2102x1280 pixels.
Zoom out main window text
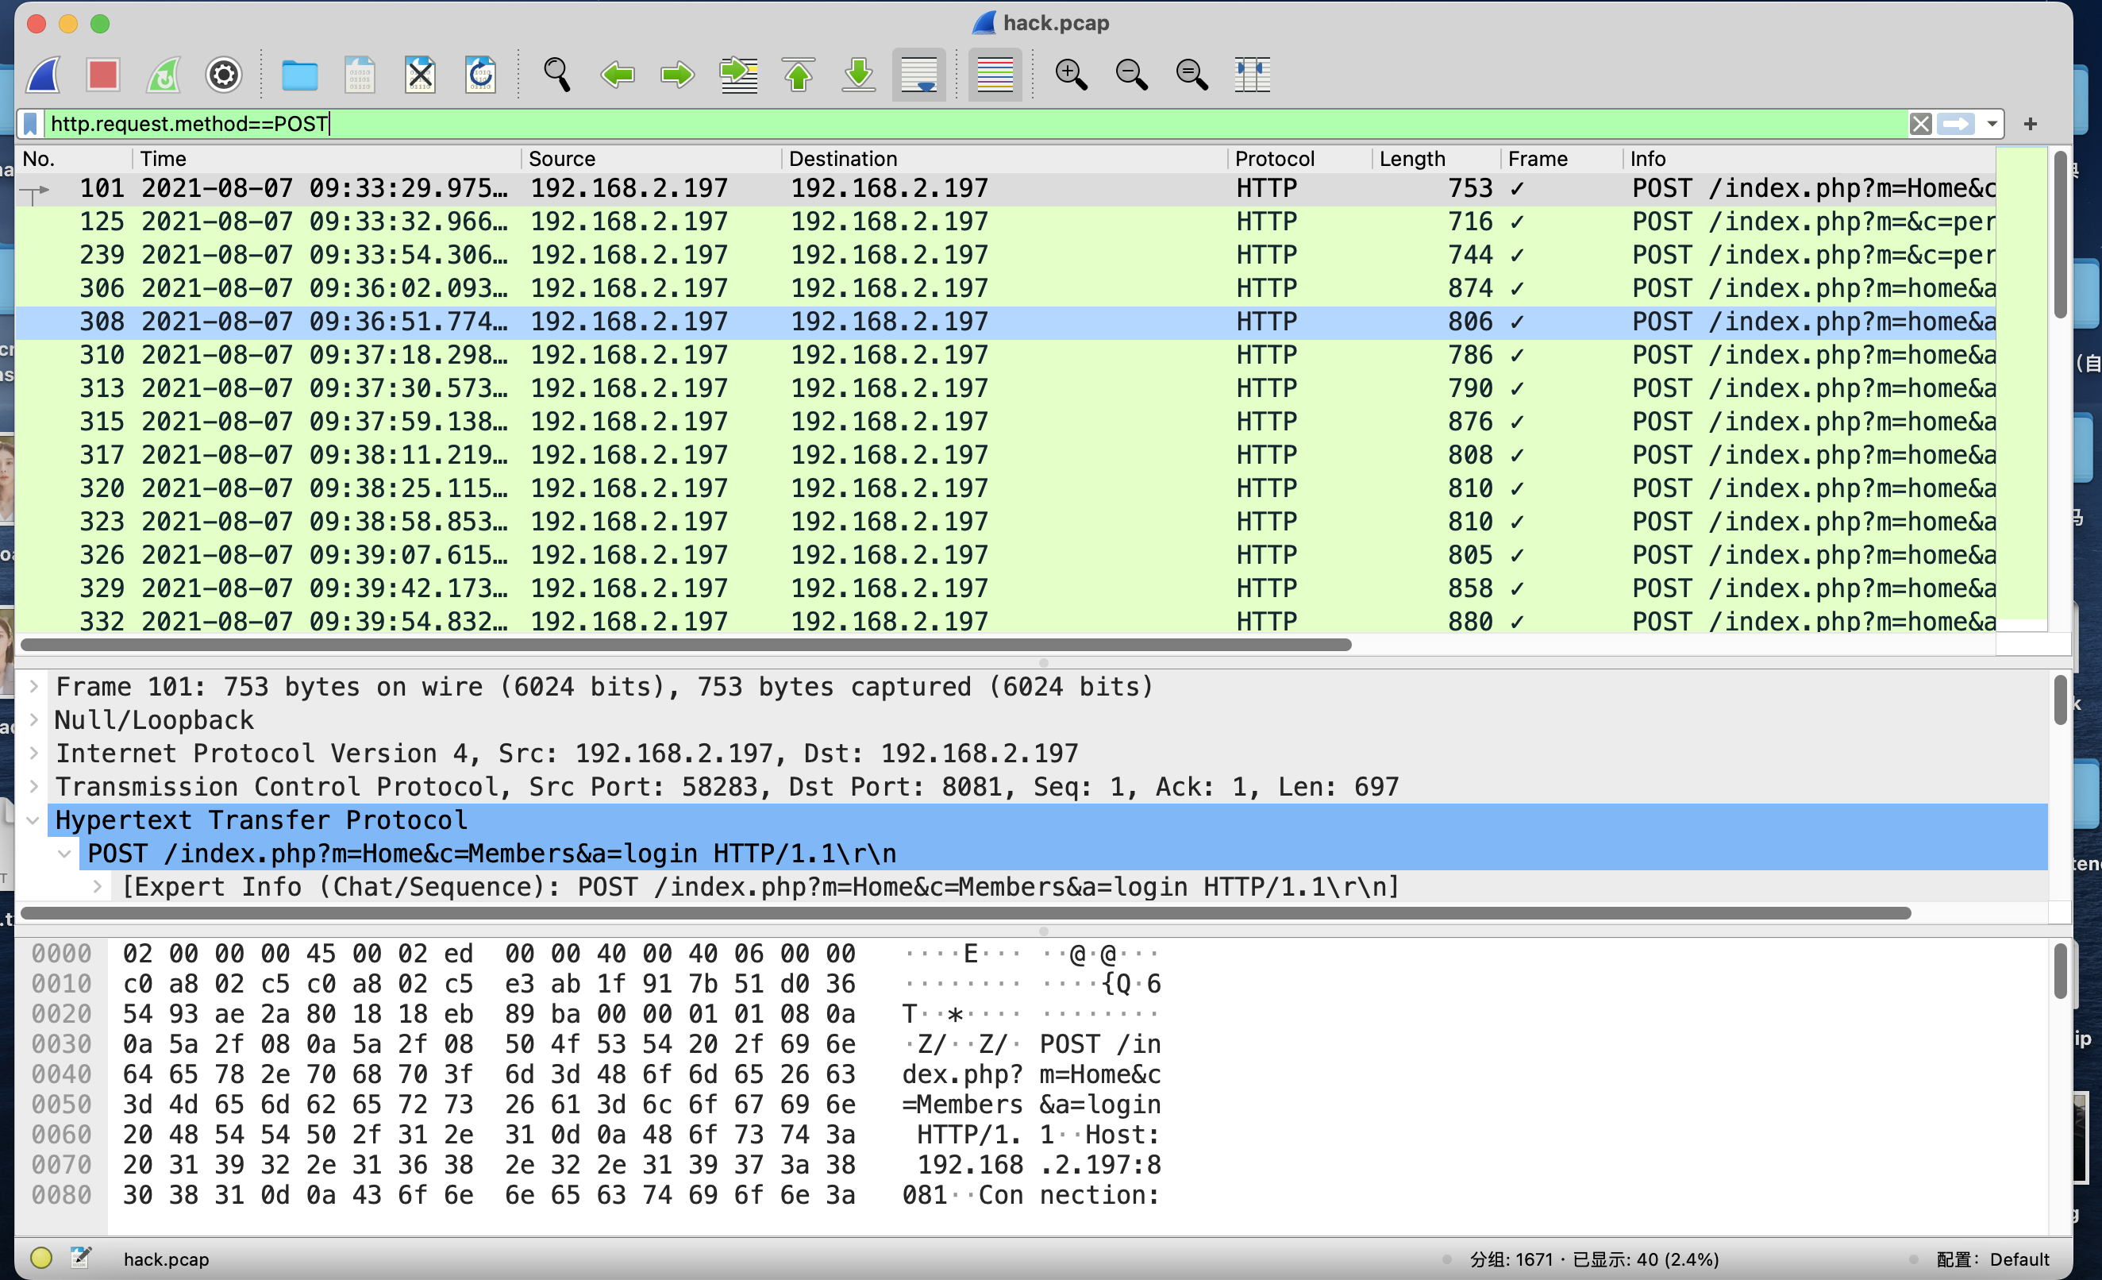click(1132, 75)
